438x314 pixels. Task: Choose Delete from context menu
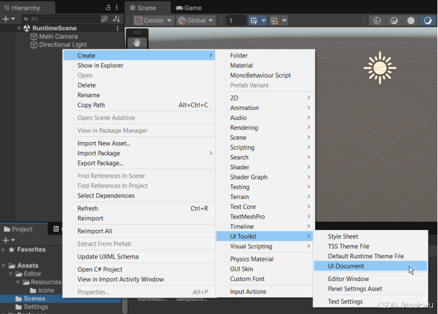pos(139,85)
